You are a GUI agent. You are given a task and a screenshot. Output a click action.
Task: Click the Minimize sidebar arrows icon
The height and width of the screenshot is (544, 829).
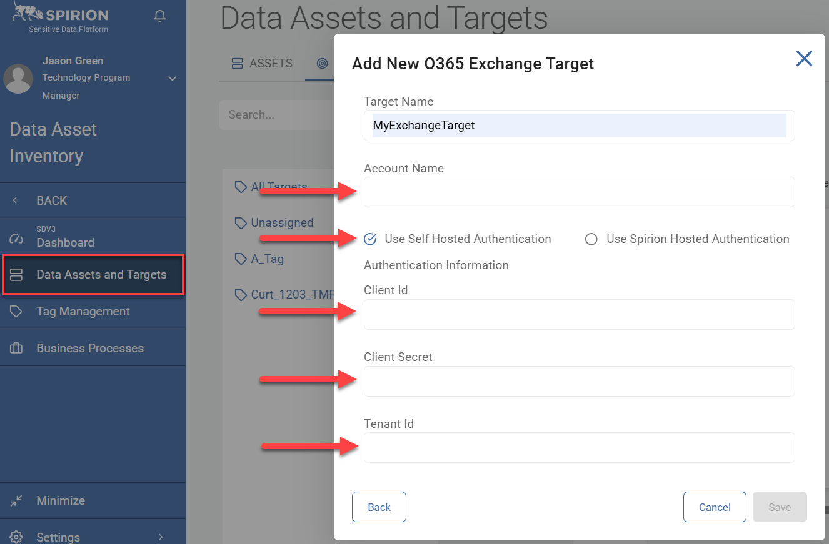click(x=16, y=500)
